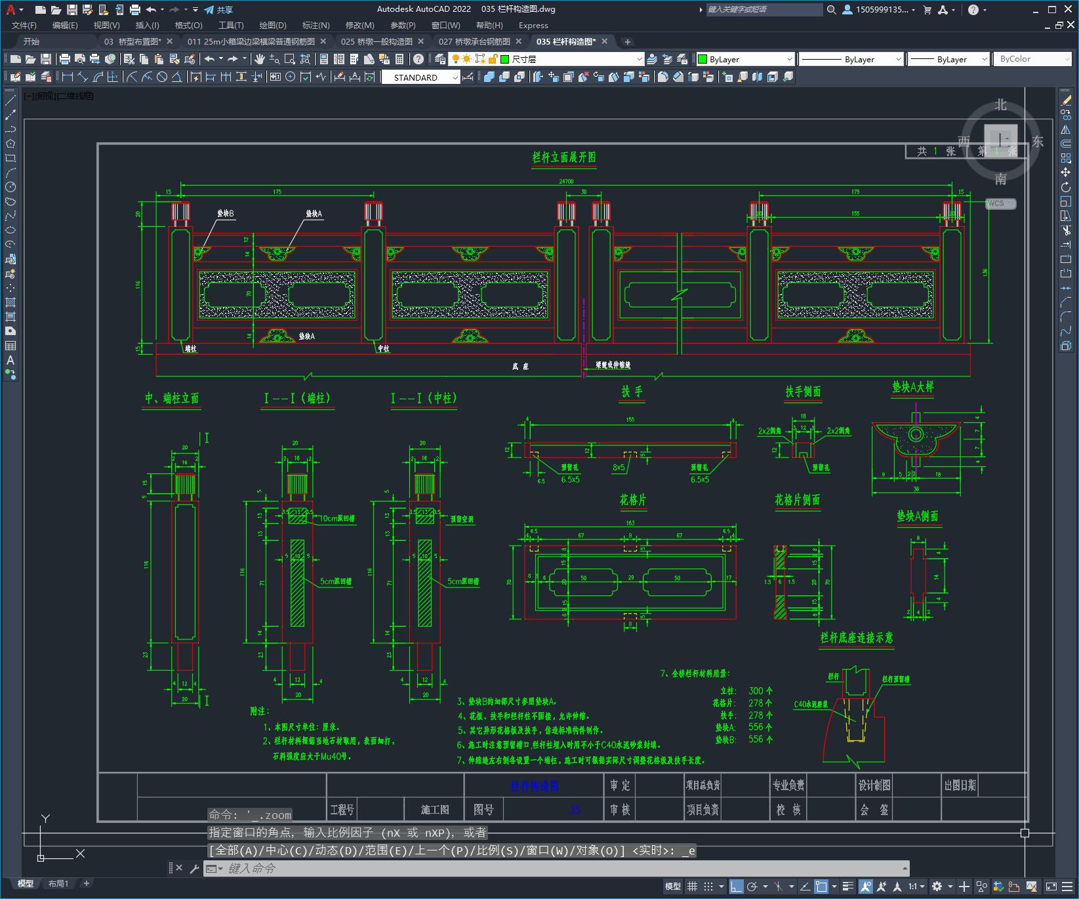Click Save icon in quick access toolbar
Screen dimensions: 1079x899
tap(72, 9)
